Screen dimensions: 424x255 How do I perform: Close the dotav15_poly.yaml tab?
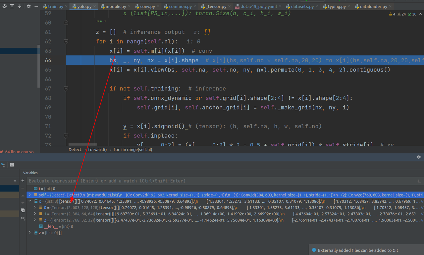point(279,7)
